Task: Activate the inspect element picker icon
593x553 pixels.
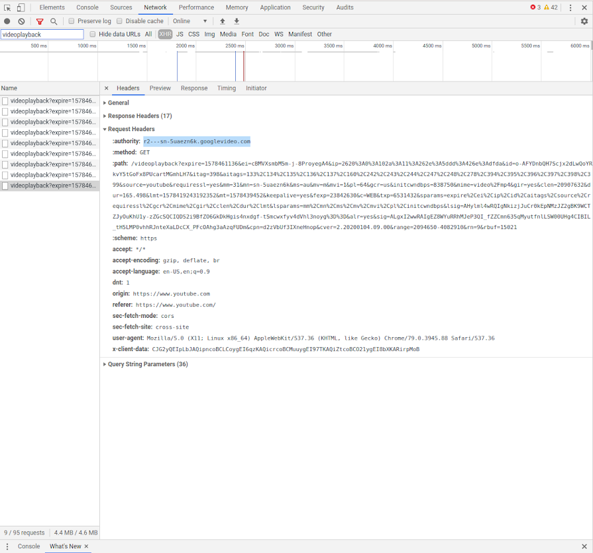Action: pos(7,7)
